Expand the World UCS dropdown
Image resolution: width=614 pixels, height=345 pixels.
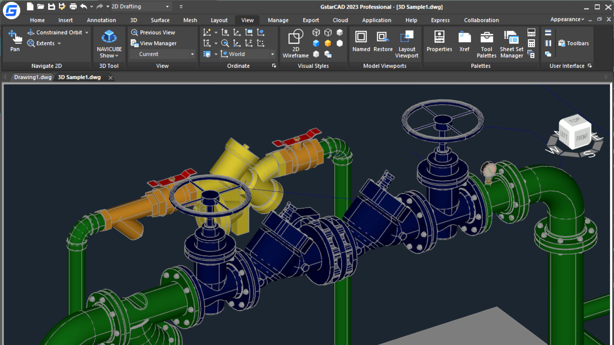pyautogui.click(x=272, y=54)
